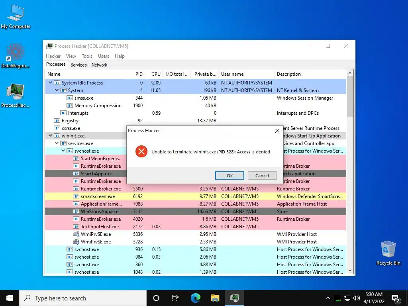Image resolution: width=408 pixels, height=306 pixels.
Task: Open the ProcessHacker desktop shortcut
Action: (x=16, y=95)
